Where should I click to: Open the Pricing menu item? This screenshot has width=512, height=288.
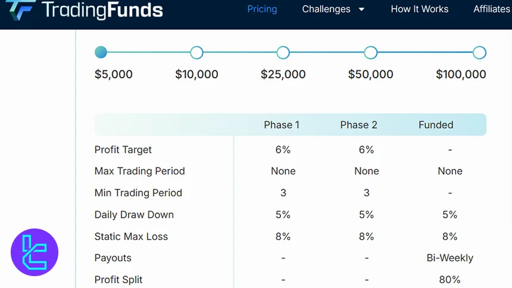pyautogui.click(x=262, y=9)
